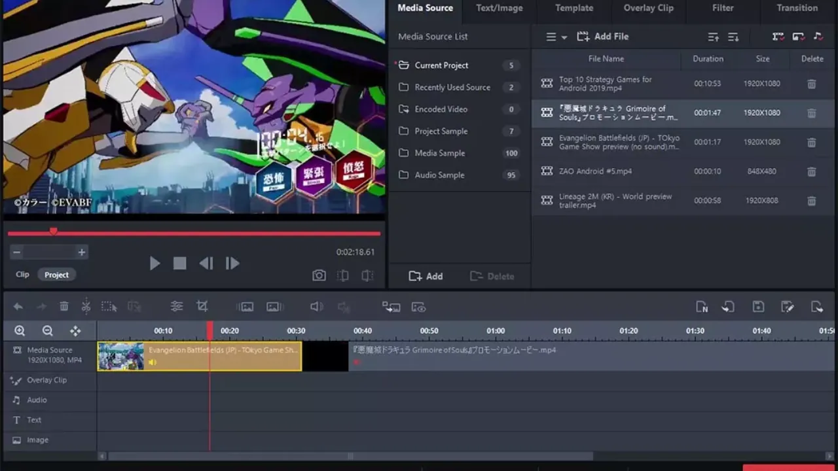838x471 pixels.
Task: Save the project with the floppy disk icon
Action: click(758, 307)
